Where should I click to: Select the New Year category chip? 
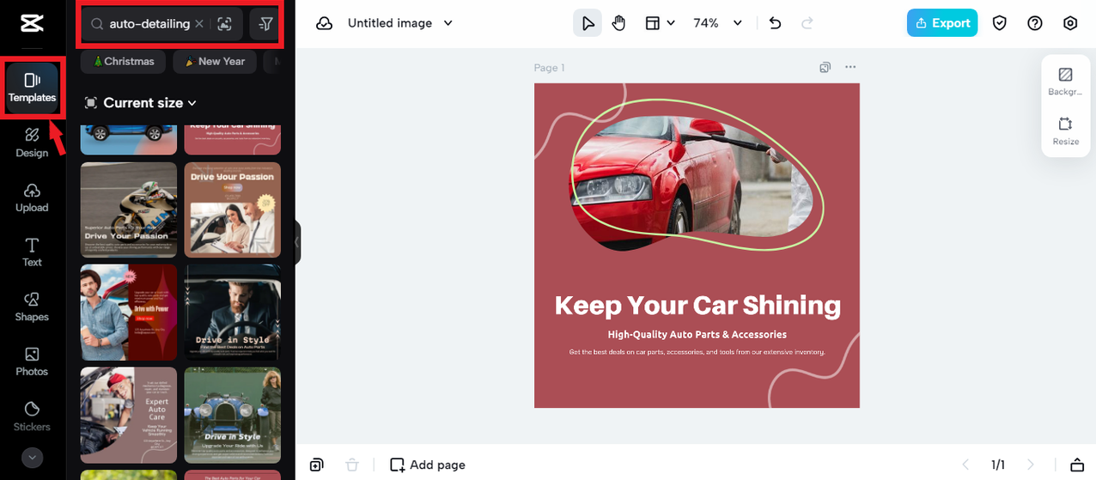click(x=215, y=61)
